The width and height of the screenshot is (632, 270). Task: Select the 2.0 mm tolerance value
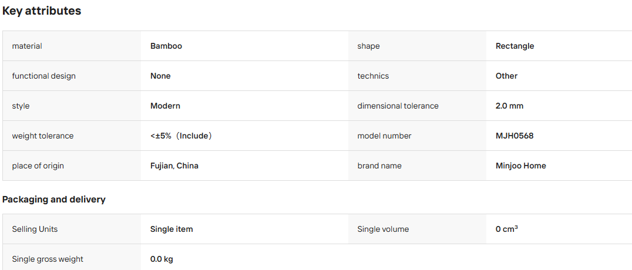[509, 106]
